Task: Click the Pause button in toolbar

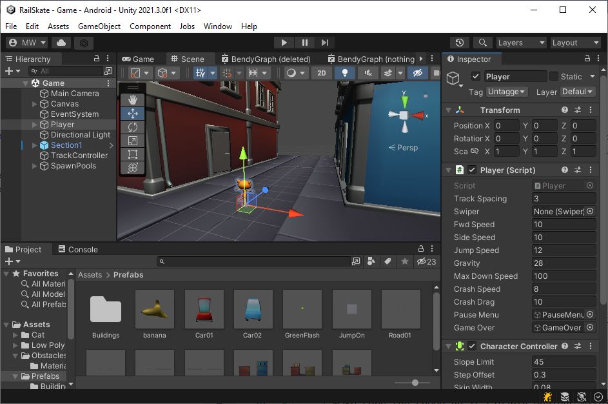Action: pyautogui.click(x=304, y=43)
